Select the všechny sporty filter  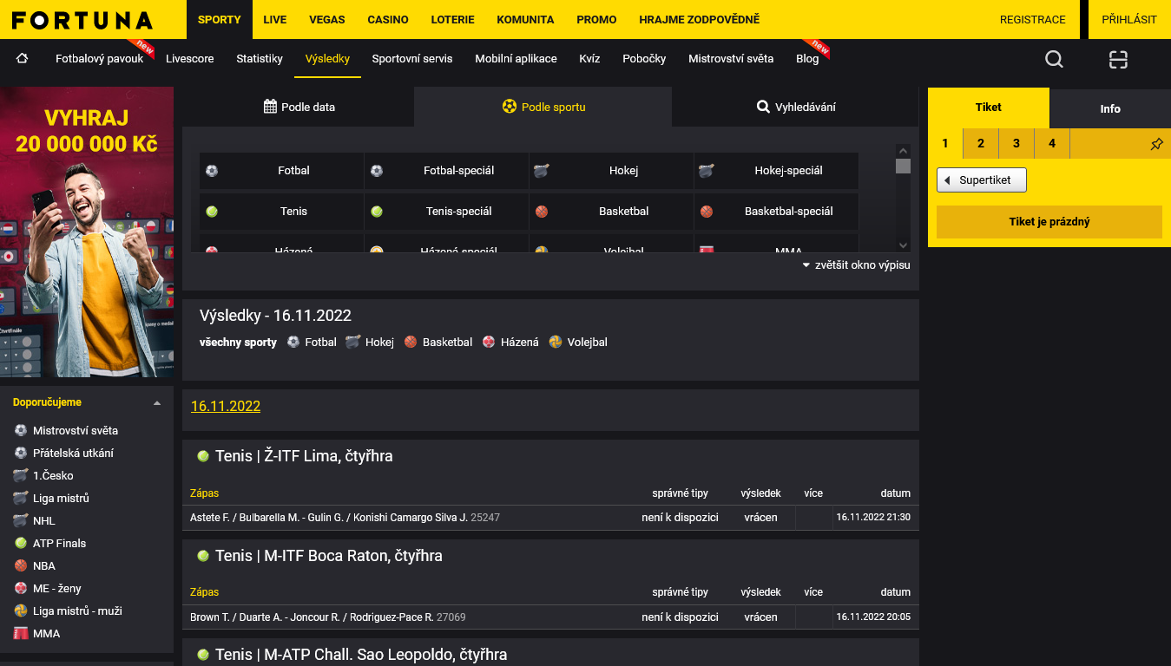click(x=238, y=343)
